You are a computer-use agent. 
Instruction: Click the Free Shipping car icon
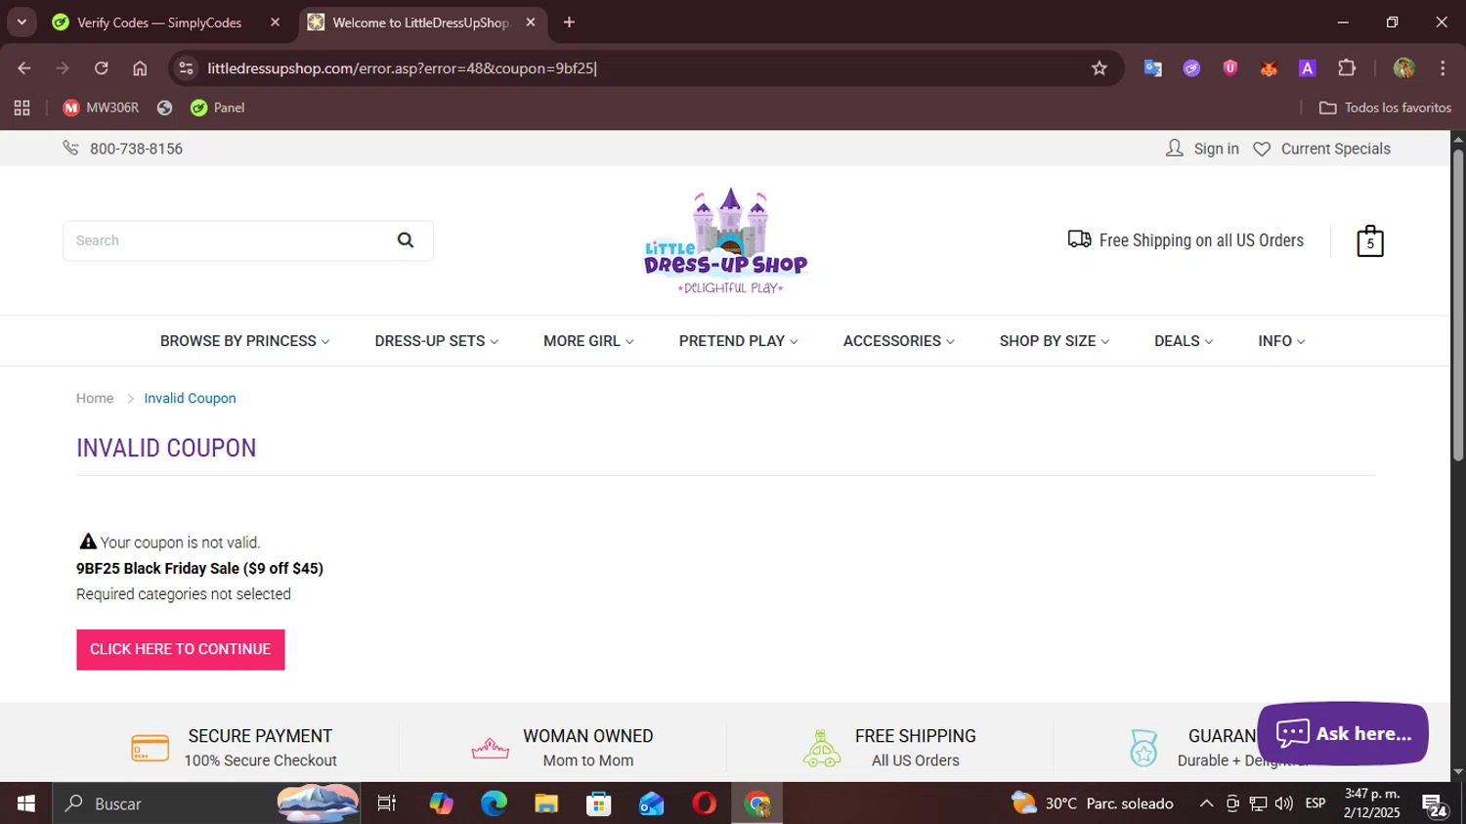point(822,749)
